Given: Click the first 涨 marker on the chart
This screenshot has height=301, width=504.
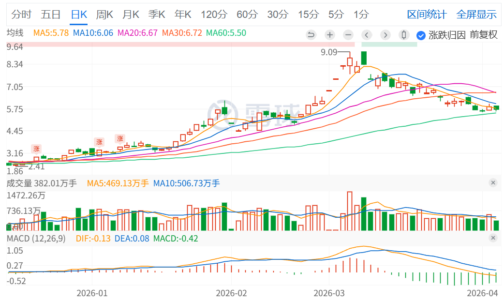Looking at the screenshot, I should pyautogui.click(x=36, y=149).
